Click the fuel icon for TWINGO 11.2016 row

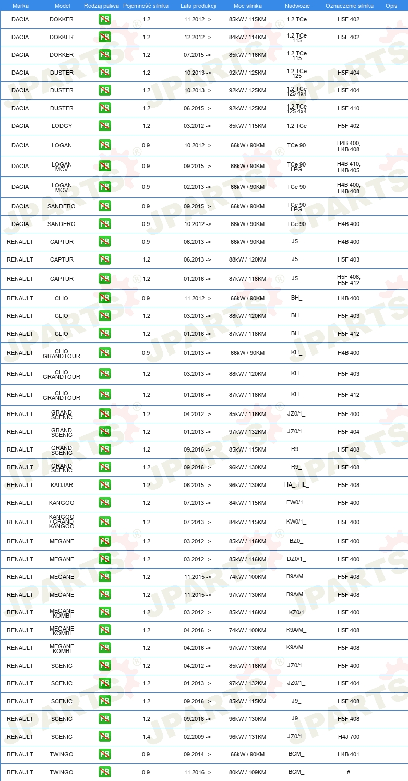click(104, 772)
